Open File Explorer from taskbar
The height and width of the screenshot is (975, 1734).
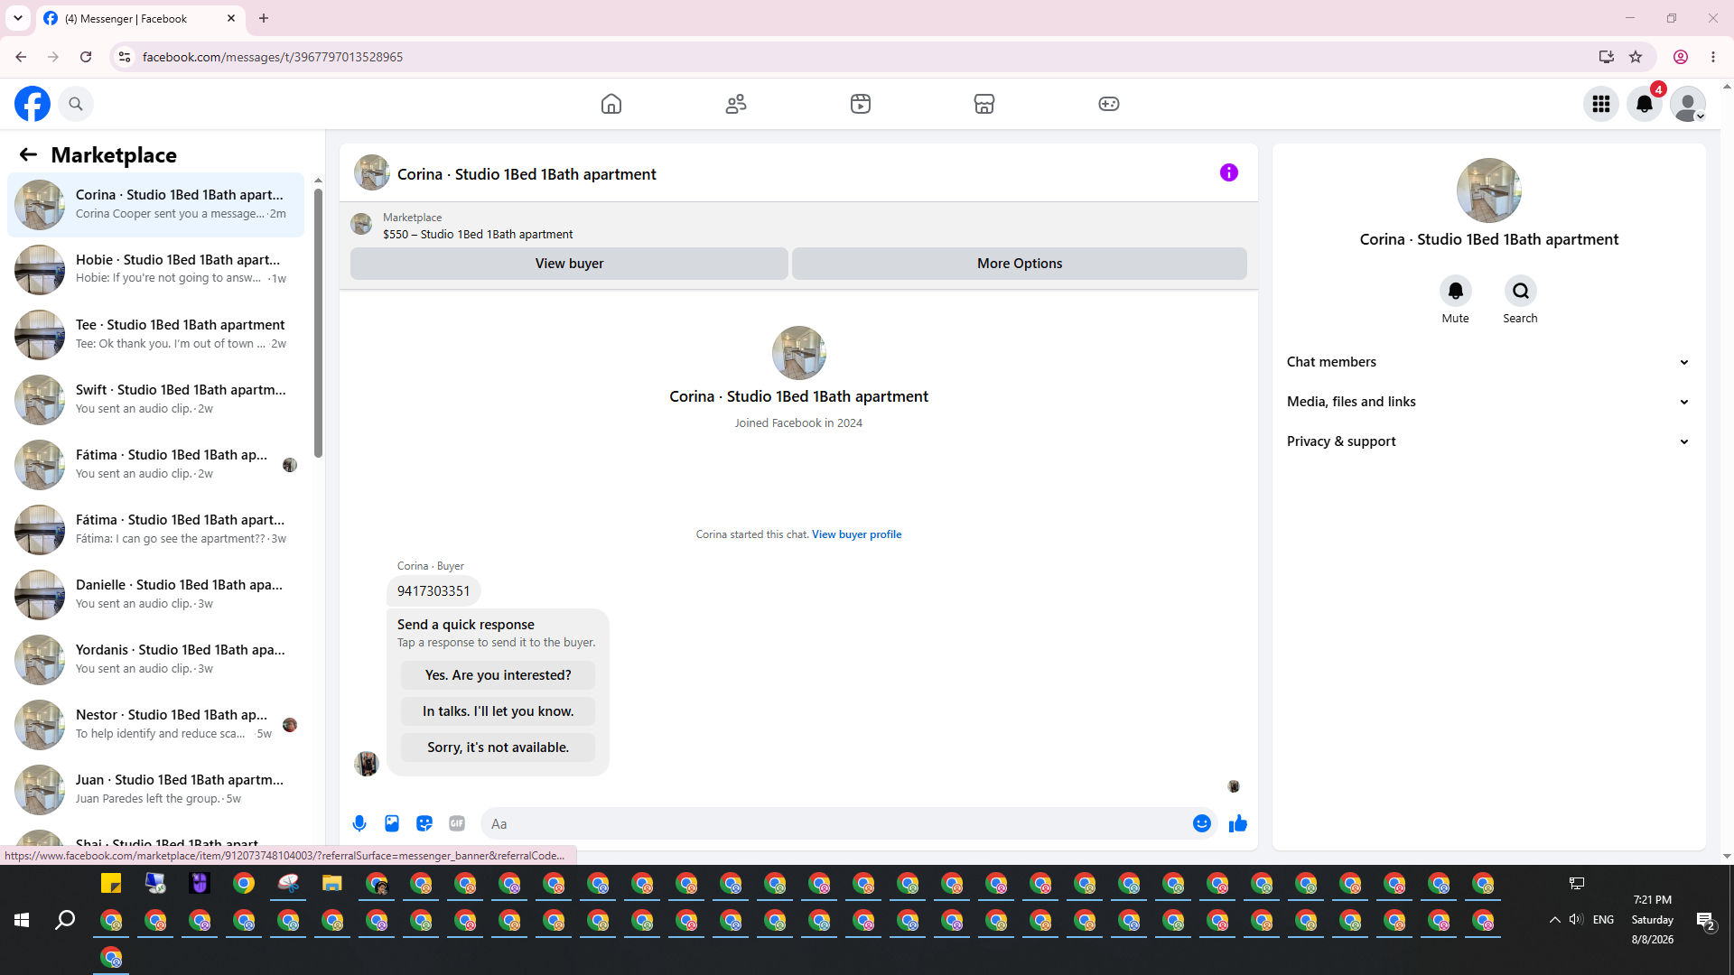(332, 884)
